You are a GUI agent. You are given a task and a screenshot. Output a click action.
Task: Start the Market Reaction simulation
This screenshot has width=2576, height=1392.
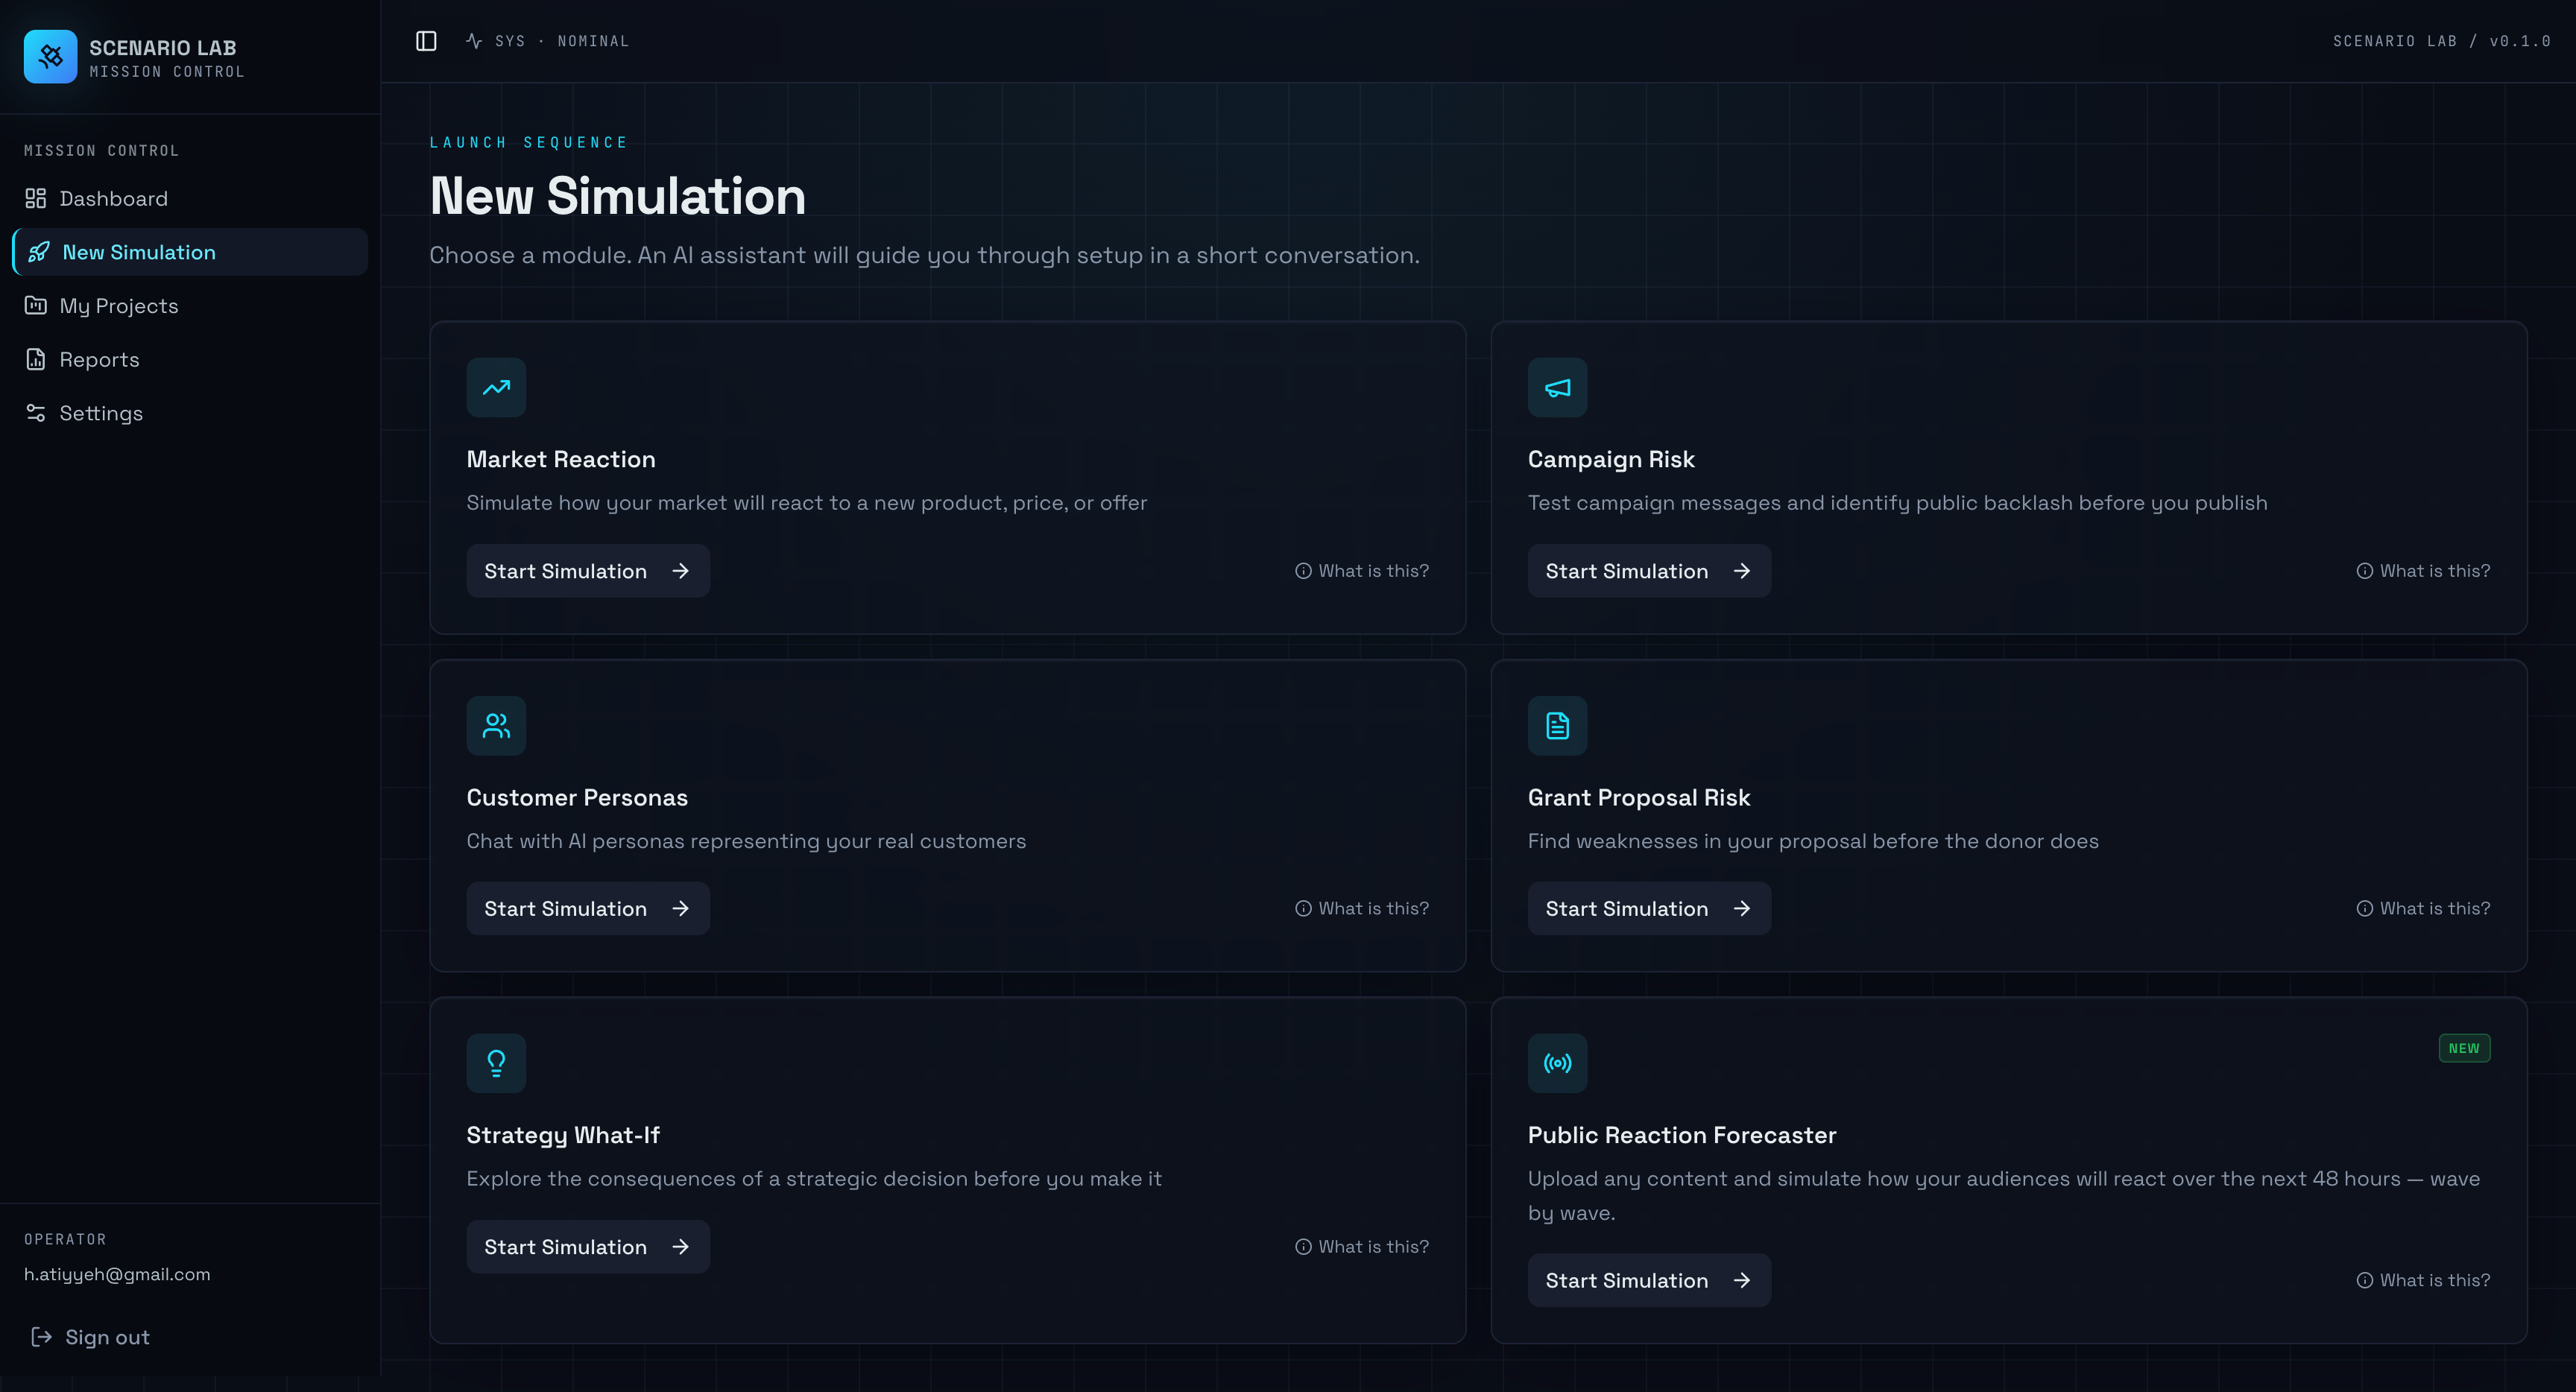[x=588, y=571]
